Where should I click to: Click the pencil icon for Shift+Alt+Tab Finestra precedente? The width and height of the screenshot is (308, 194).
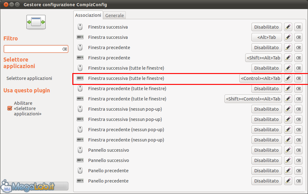288,58
